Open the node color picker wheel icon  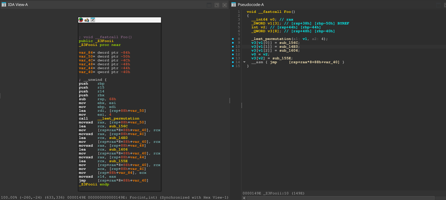click(81, 20)
